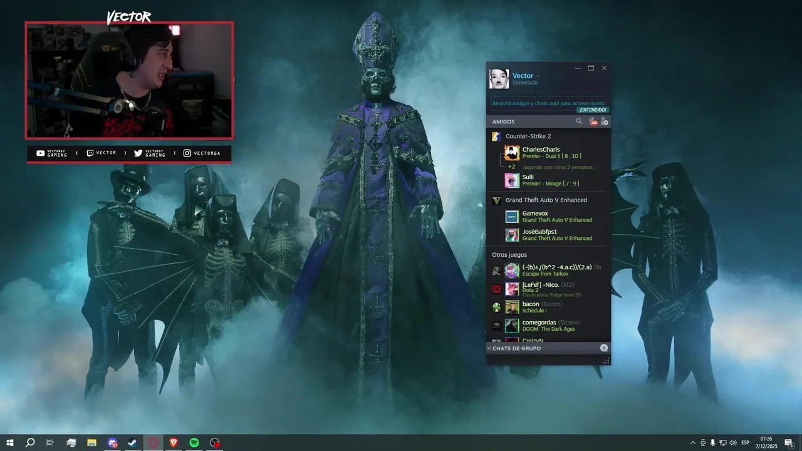This screenshot has width=802, height=451.
Task: Click the microphone tray icon
Action: pyautogui.click(x=712, y=443)
